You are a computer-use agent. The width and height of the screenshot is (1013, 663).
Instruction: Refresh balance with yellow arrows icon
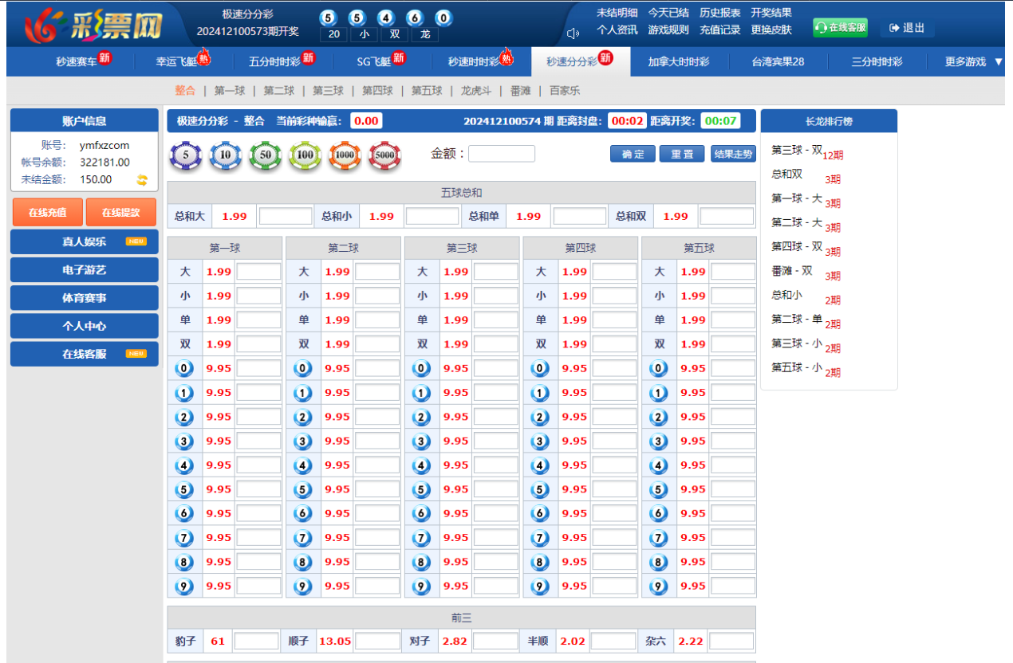coord(142,180)
